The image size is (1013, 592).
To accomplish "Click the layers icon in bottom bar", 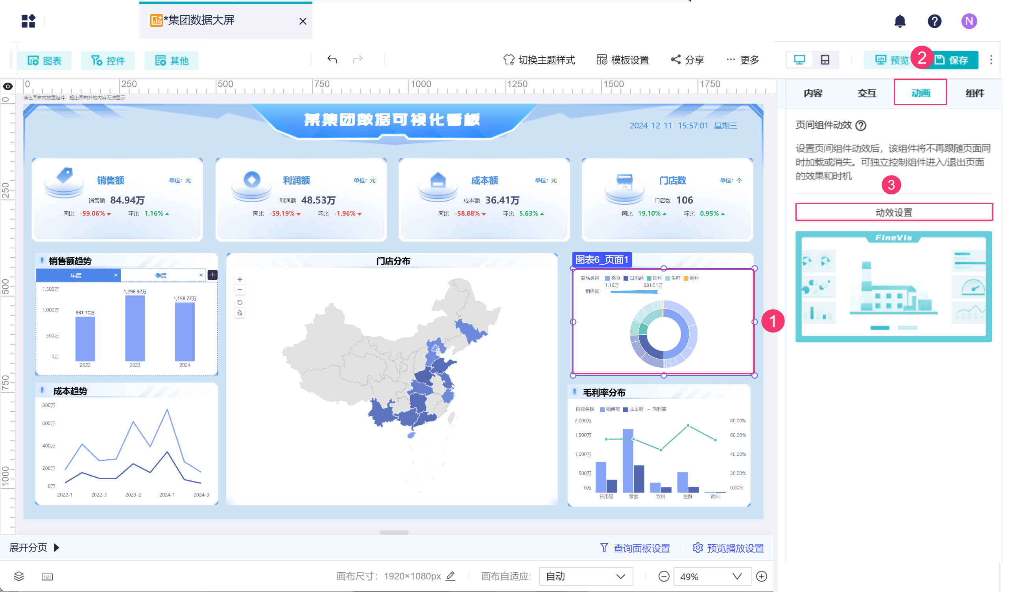I will (x=19, y=576).
